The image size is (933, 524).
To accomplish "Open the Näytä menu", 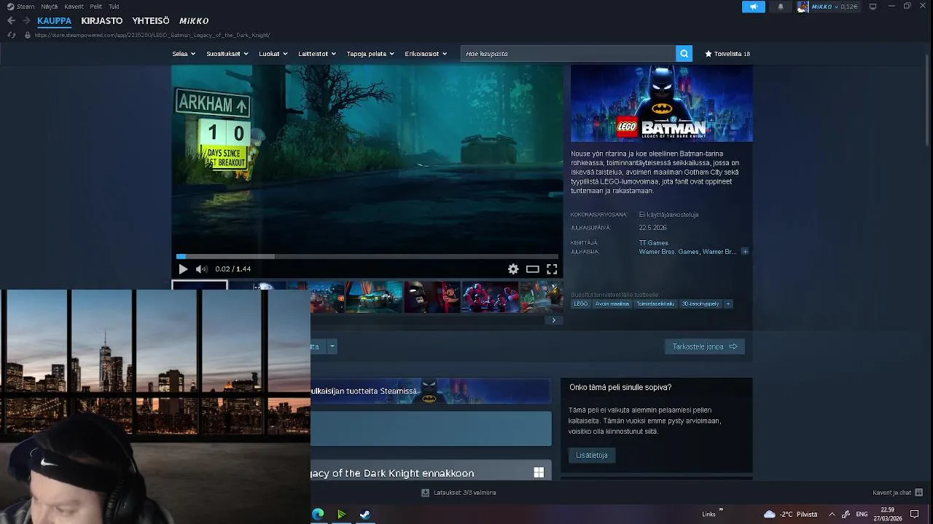I will coord(50,7).
